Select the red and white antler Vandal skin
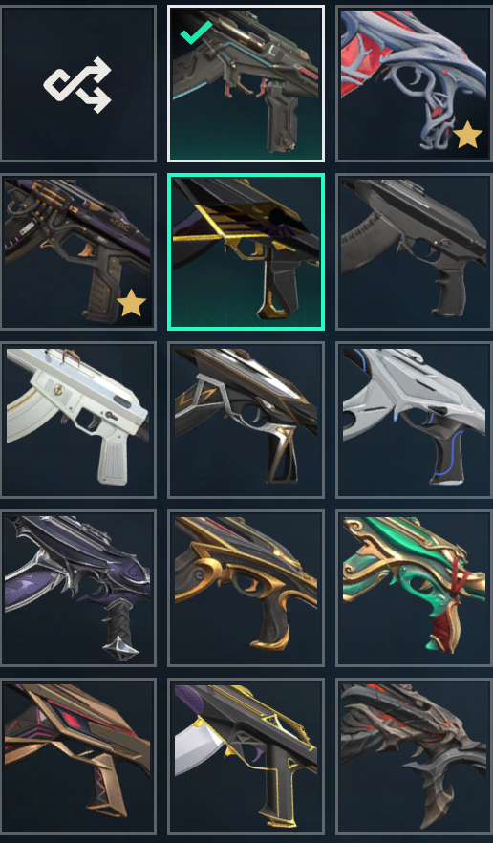 click(414, 83)
